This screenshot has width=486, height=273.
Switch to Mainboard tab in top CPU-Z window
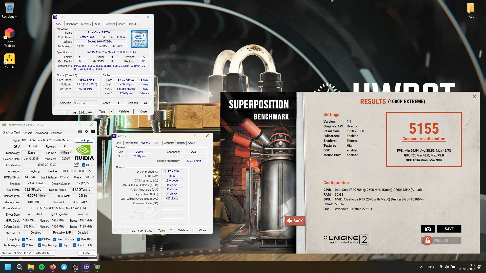72,24
